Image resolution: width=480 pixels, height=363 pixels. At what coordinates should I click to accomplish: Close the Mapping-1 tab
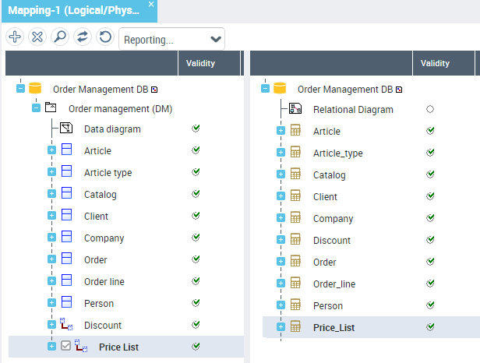pos(151,5)
